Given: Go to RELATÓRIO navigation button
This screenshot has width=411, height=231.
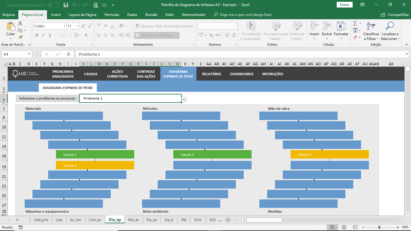Looking at the screenshot, I should (x=212, y=74).
